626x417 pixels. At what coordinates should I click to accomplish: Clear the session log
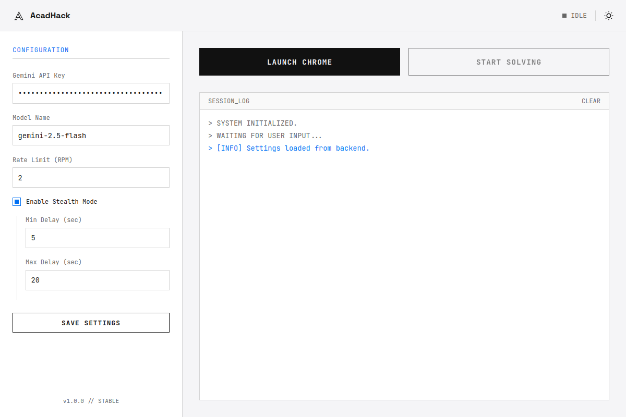click(x=591, y=101)
